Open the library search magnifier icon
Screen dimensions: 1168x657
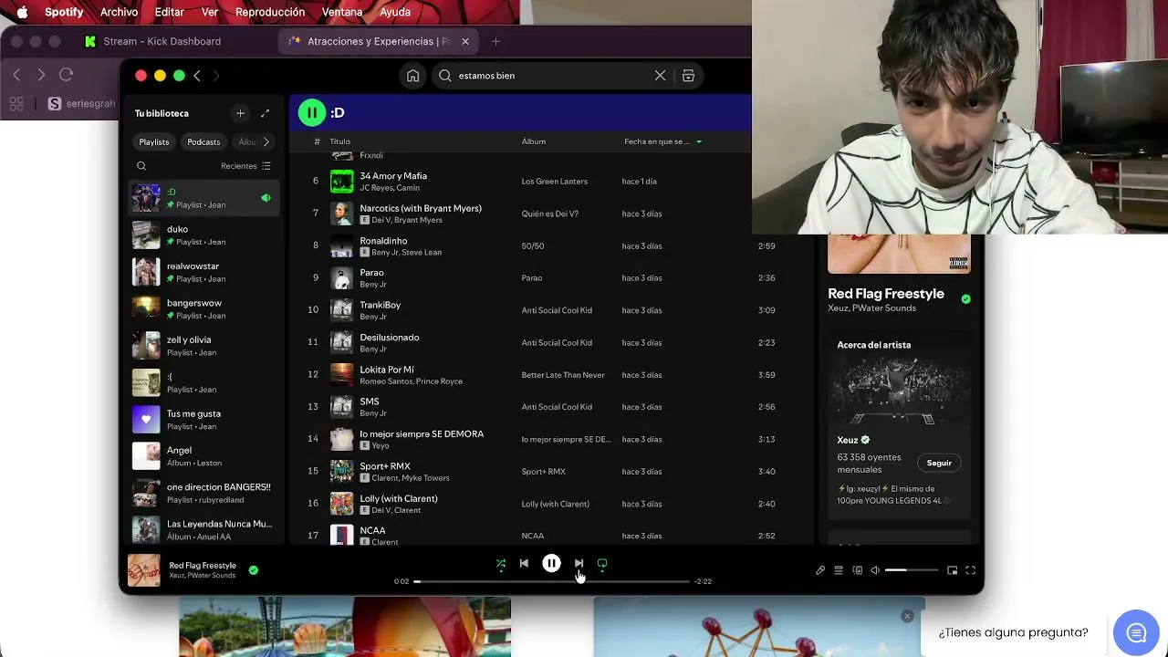tap(141, 166)
